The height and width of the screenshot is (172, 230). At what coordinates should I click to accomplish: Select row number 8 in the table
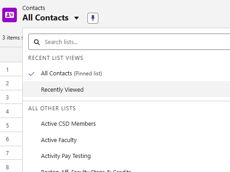pyautogui.click(x=7, y=167)
